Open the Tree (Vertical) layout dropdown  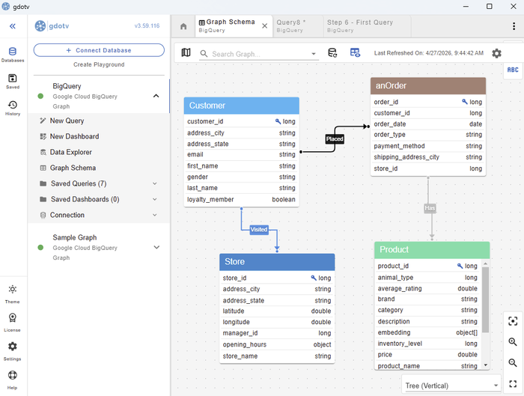pyautogui.click(x=451, y=386)
